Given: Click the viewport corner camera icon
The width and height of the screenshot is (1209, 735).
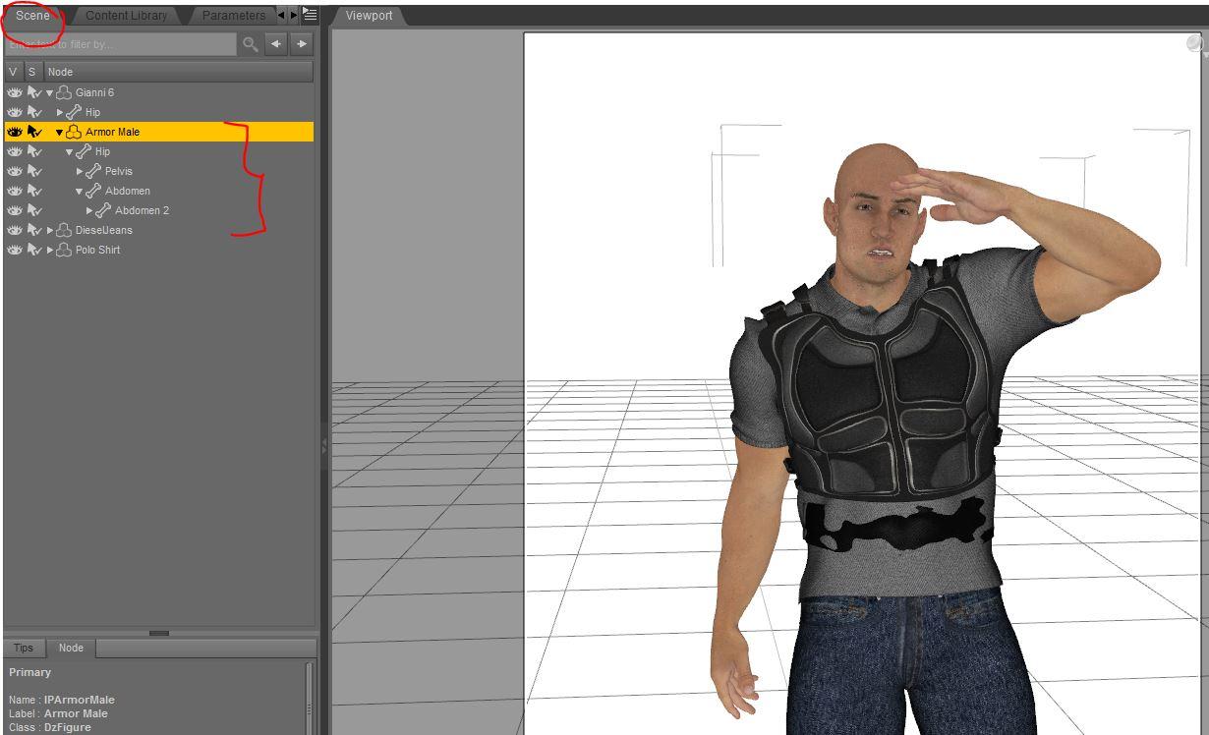Looking at the screenshot, I should tap(1195, 44).
